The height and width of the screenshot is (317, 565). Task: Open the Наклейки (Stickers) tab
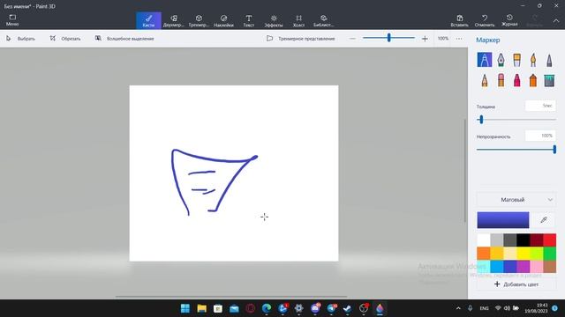click(x=223, y=20)
